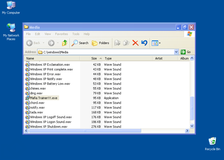Click the Forward navigation arrow
224x160 pixels.
pyautogui.click(x=51, y=43)
